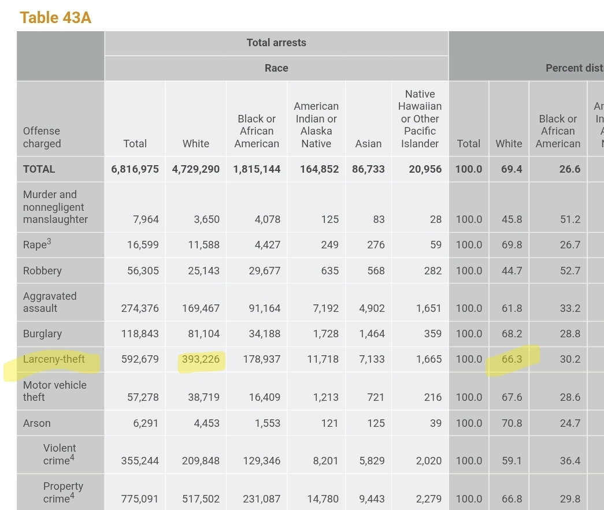Click robbery total 56,305
The image size is (604, 510).
coord(143,270)
